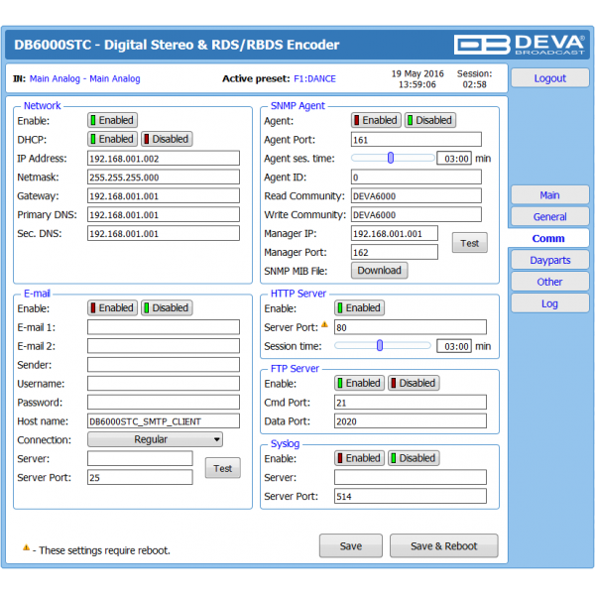Click HTTP Server Enabled toggle
595x595 pixels.
pos(359,307)
